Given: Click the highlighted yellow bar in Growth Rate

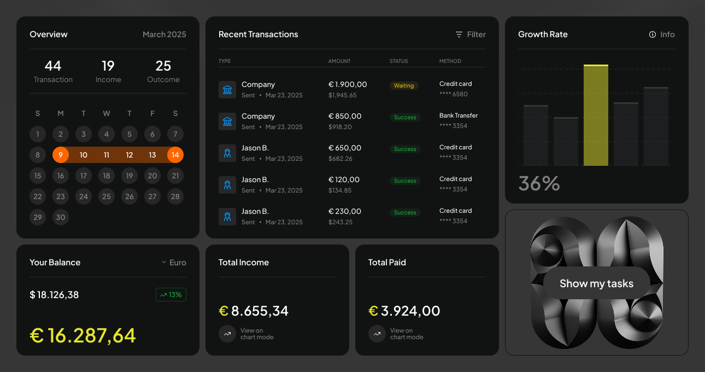Looking at the screenshot, I should [x=596, y=115].
